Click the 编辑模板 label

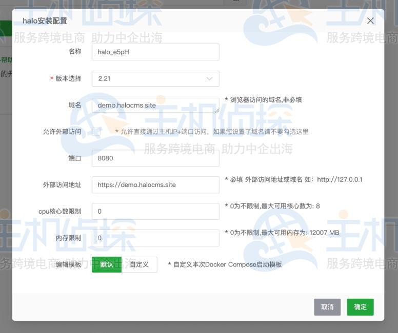pos(69,264)
